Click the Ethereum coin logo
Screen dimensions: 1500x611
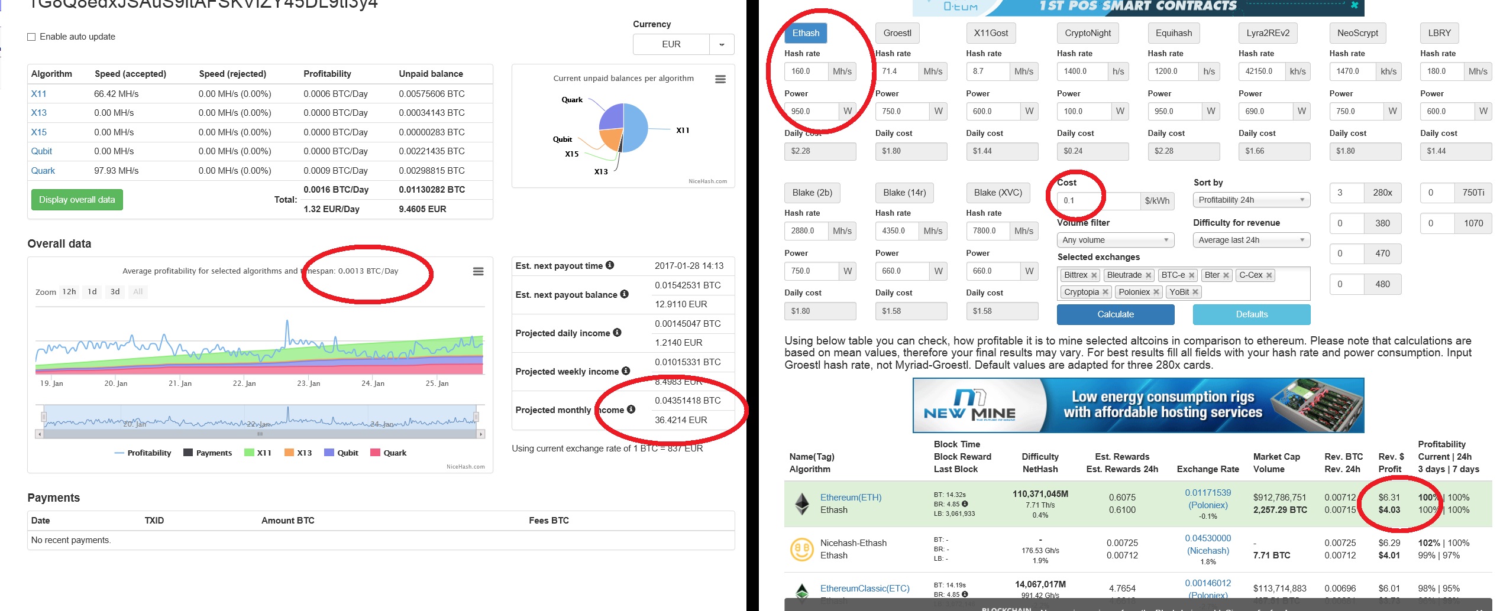802,504
